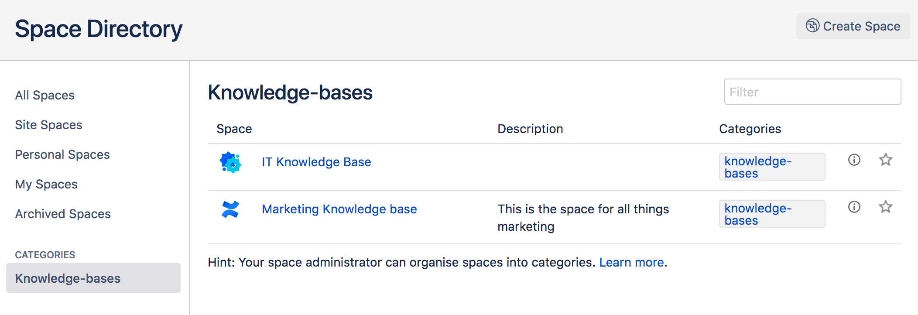The height and width of the screenshot is (315, 918).
Task: Show All Spaces in sidebar
Action: coord(45,96)
